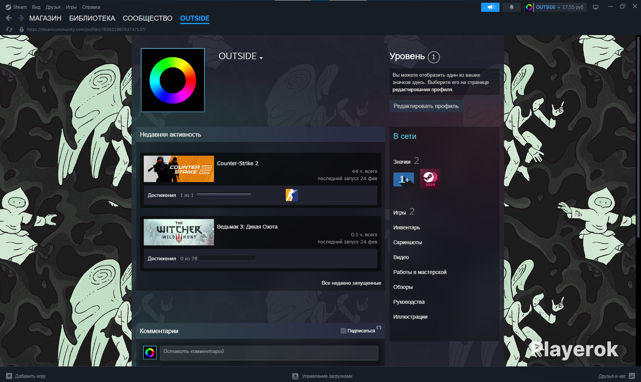
Task: Click the level 1 circle badge
Action: point(434,57)
